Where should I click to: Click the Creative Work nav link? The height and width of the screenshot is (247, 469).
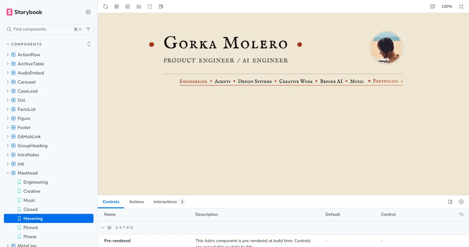point(296,81)
